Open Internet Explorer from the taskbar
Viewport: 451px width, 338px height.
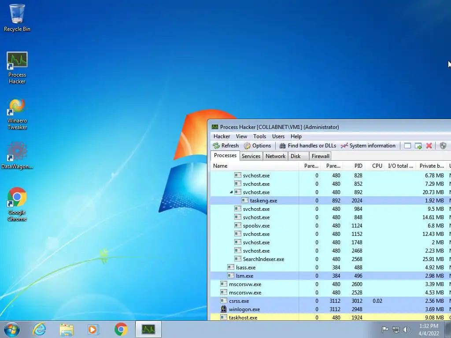[x=39, y=329]
